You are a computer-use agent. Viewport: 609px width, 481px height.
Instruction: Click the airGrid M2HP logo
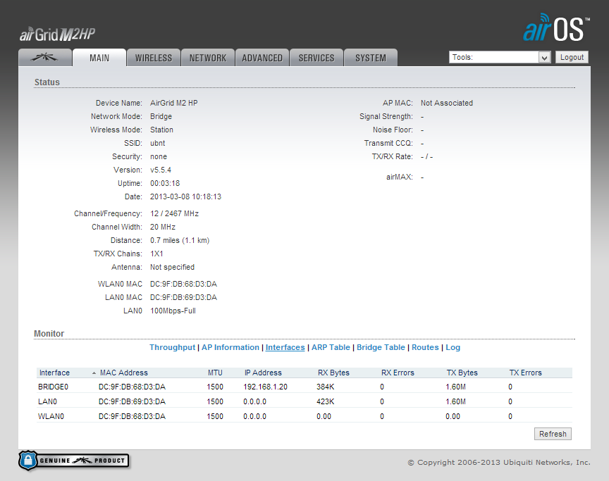pos(58,35)
